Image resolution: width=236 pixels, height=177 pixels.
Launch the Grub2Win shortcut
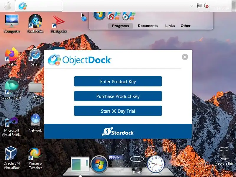[35, 24]
